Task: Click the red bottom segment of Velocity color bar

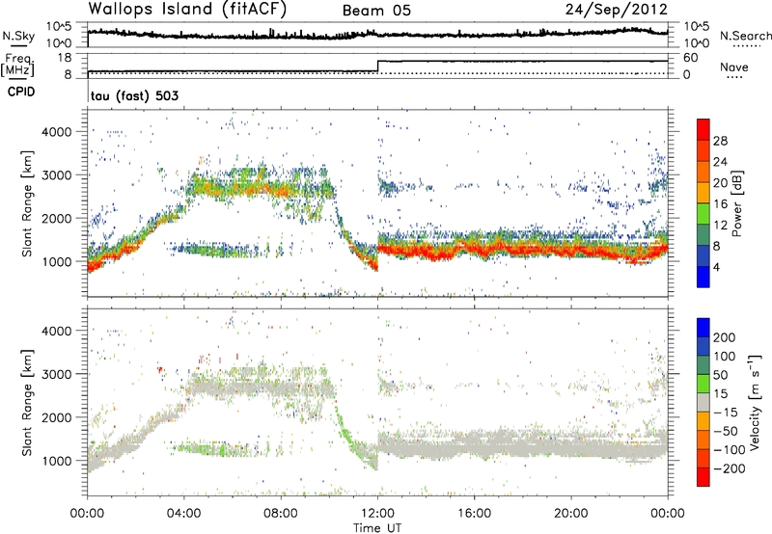Action: (703, 477)
